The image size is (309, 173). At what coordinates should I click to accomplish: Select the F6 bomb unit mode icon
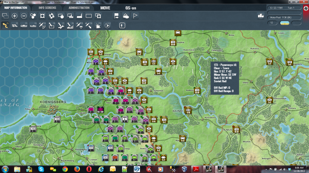point(51,25)
